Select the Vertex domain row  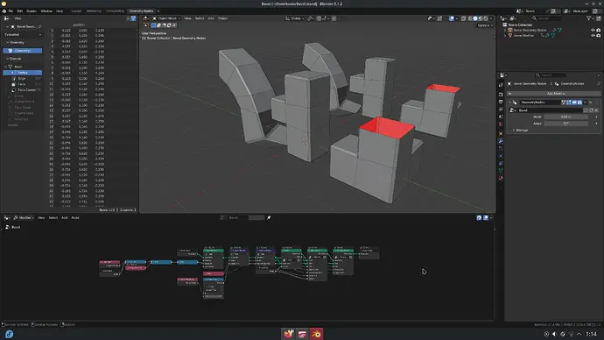pyautogui.click(x=23, y=73)
